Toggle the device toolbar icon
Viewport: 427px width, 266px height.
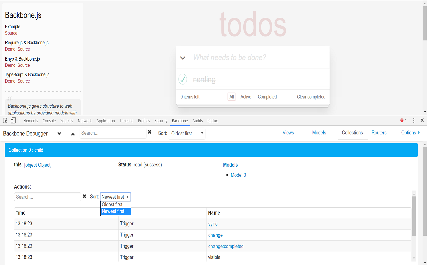click(13, 120)
